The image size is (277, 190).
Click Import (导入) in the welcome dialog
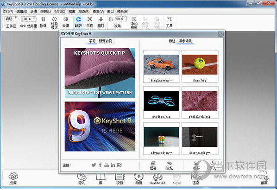click(x=213, y=165)
